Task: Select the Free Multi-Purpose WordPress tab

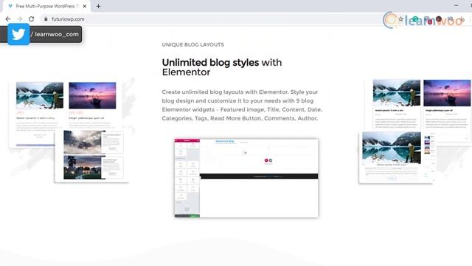Action: click(46, 6)
